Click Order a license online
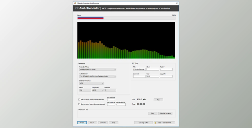This screenshot has height=128, width=252. point(164,123)
